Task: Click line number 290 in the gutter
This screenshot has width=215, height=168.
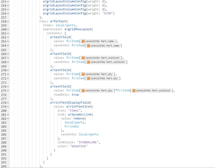Action: click(4, 150)
